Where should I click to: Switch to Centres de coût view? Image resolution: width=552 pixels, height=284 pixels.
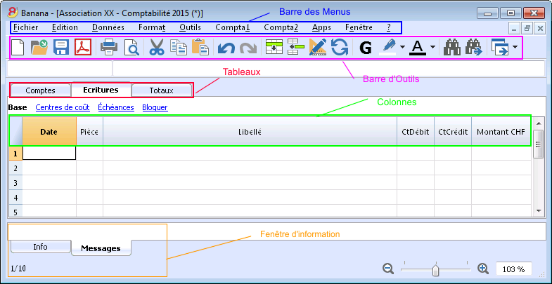(63, 107)
